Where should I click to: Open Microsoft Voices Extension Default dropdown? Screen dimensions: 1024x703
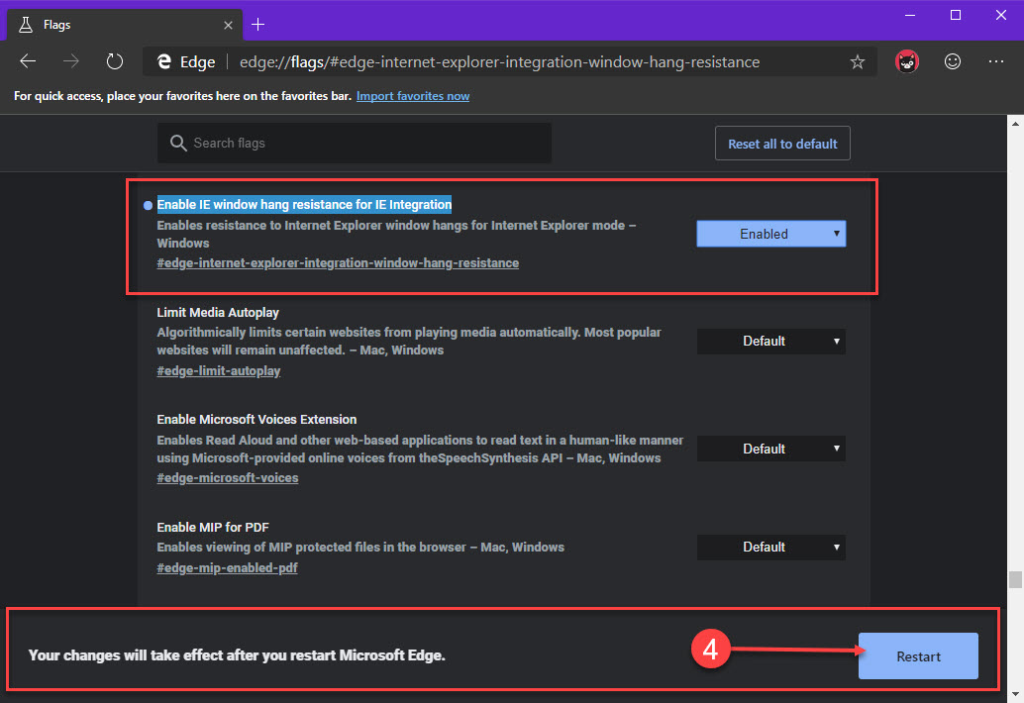[x=770, y=450]
